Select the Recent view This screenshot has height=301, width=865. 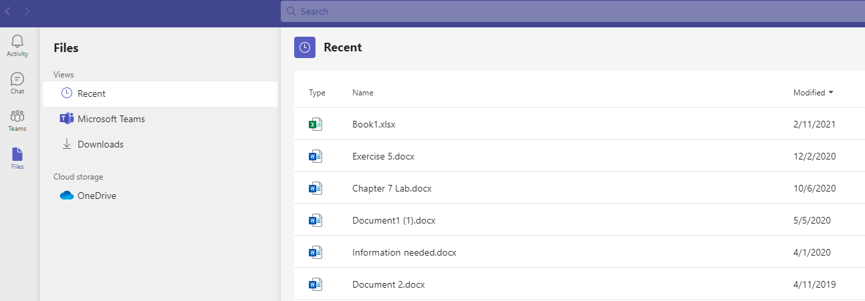(x=160, y=93)
